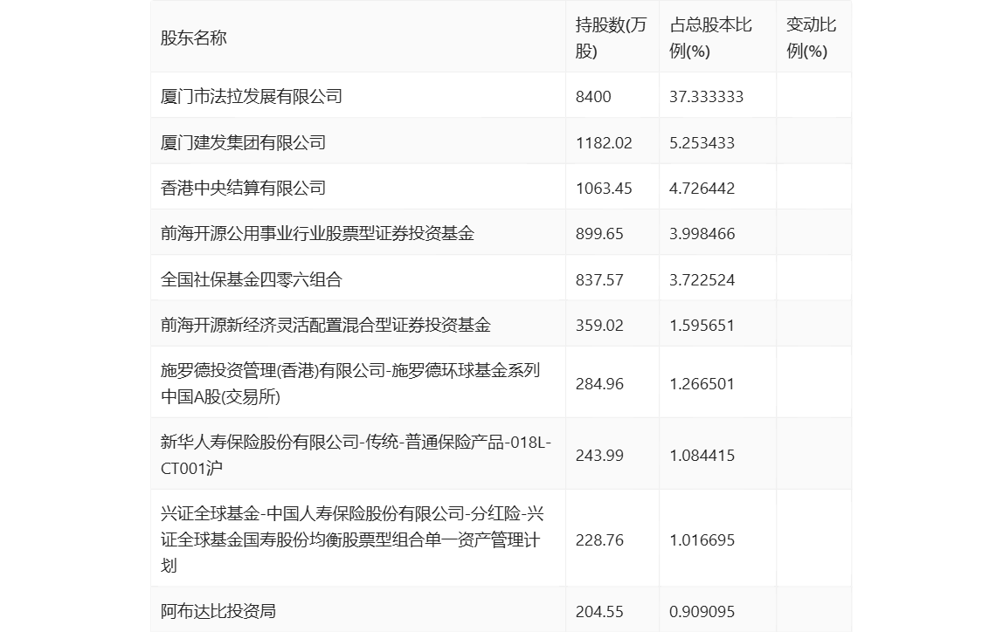Select the 1.595651 percentage cell
Screen dimensions: 1003x632
(702, 325)
